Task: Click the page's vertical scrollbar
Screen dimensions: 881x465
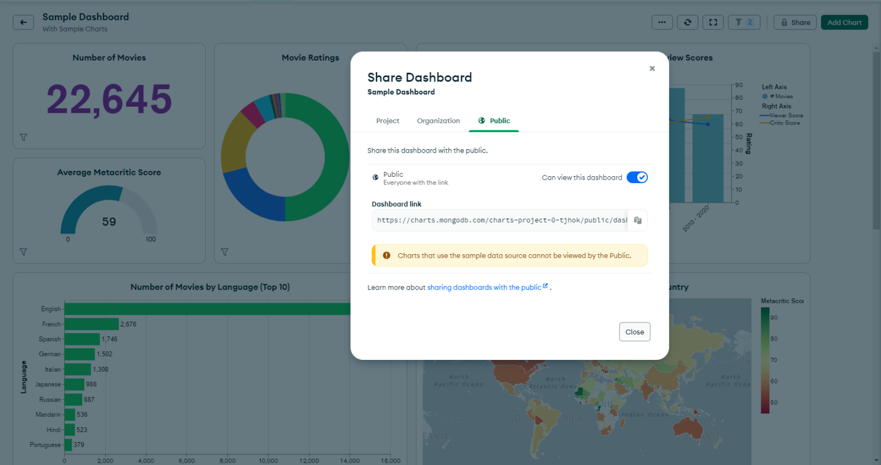Action: [x=876, y=141]
